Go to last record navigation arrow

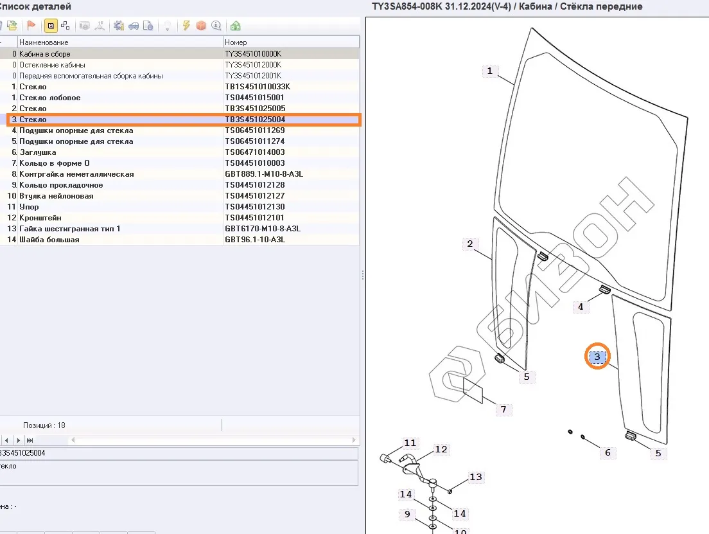pos(30,440)
